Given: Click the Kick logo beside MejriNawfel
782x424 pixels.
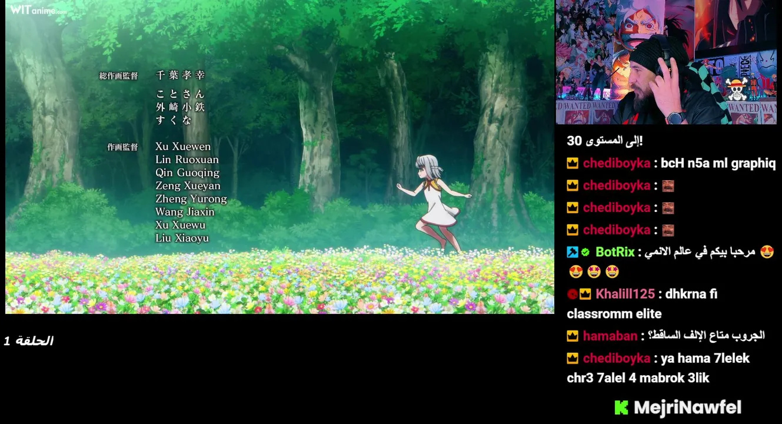Looking at the screenshot, I should [621, 408].
